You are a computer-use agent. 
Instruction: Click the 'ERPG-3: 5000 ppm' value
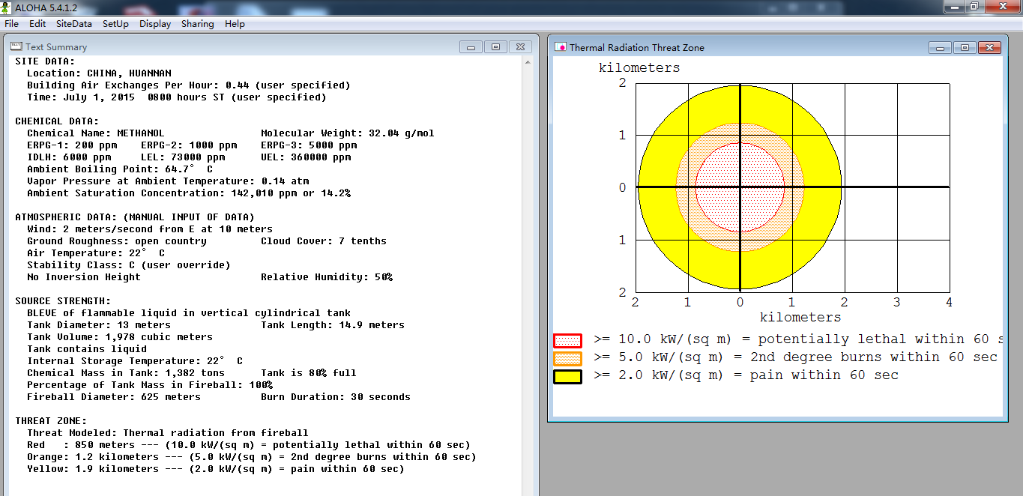tap(309, 145)
